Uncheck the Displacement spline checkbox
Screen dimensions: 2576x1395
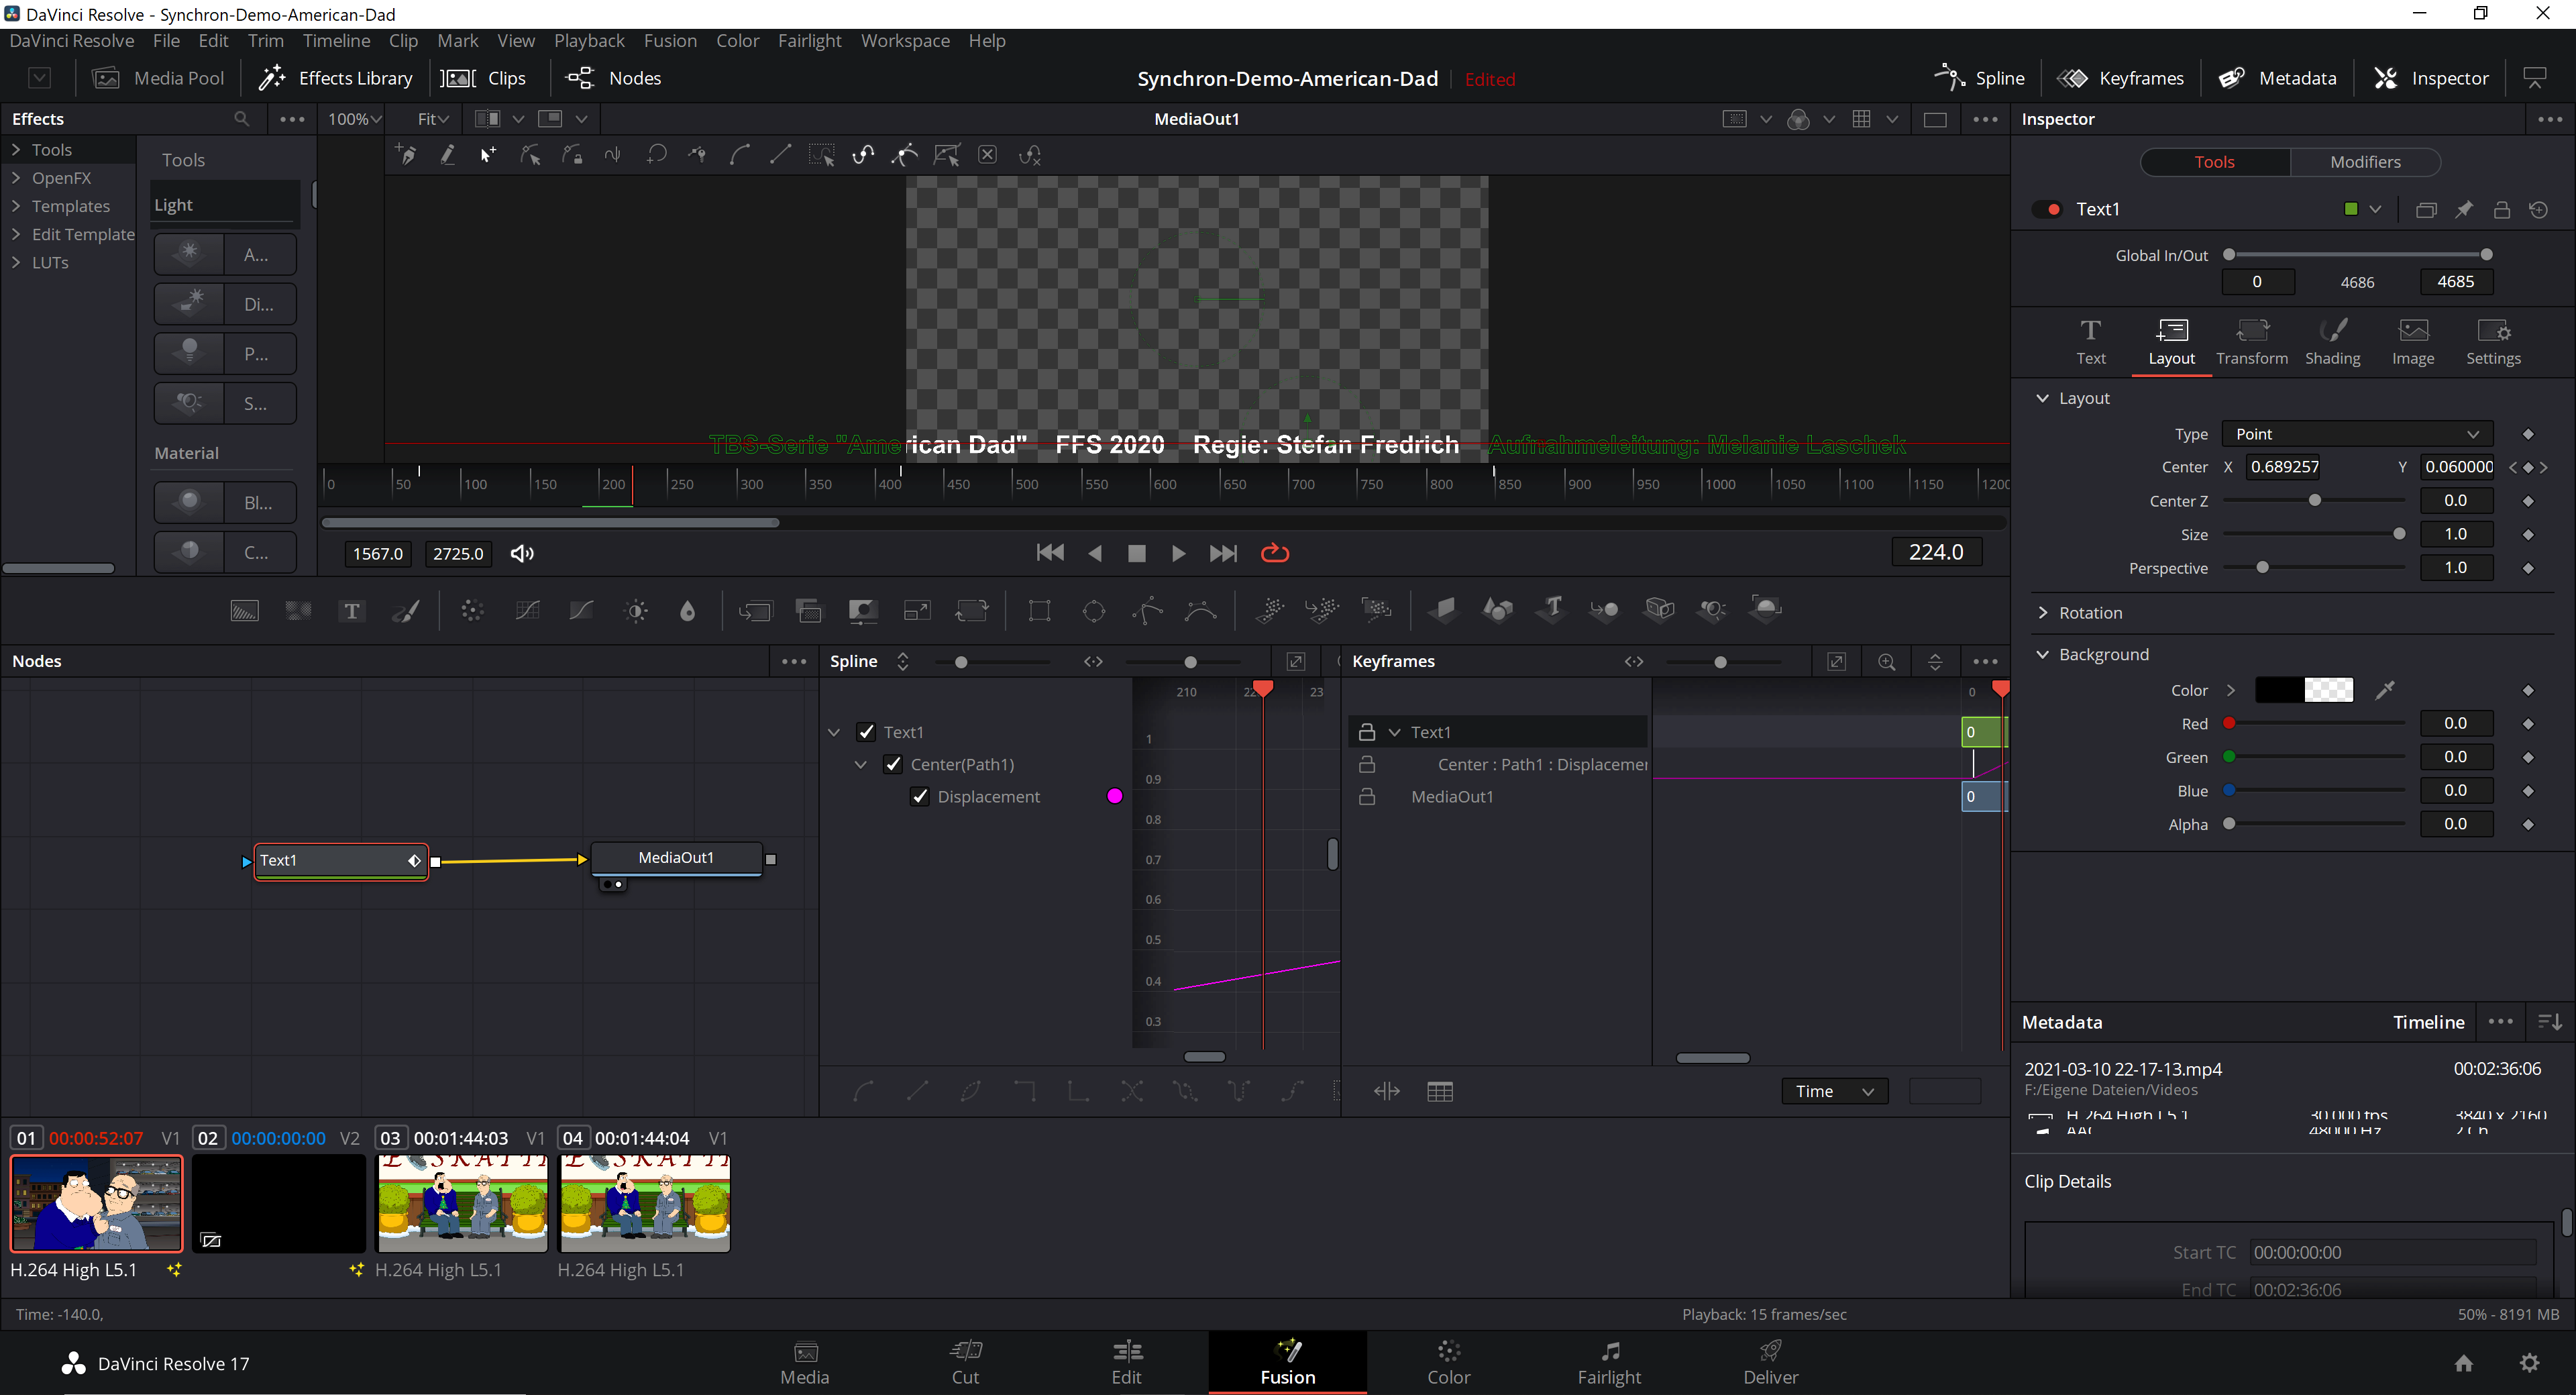[920, 796]
